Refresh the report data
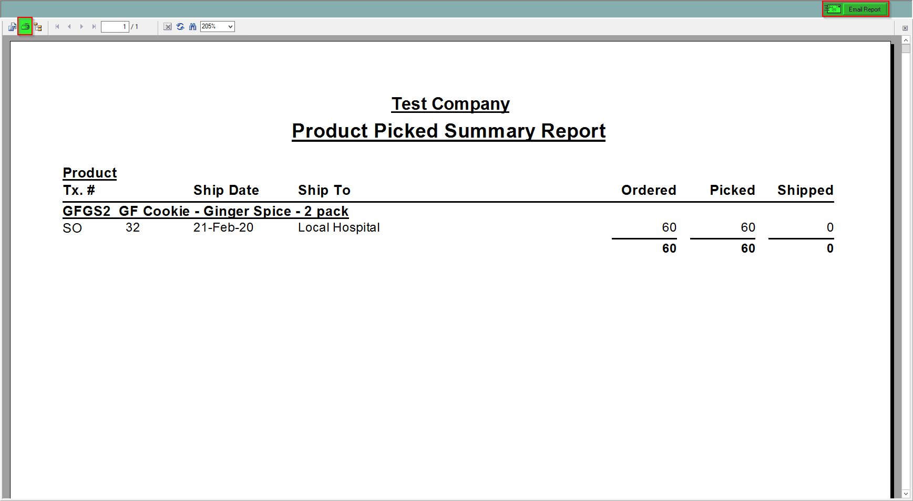 coord(180,27)
